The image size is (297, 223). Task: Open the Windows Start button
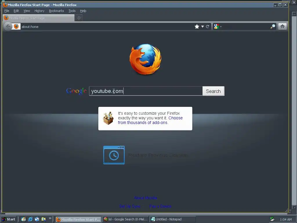(9, 219)
